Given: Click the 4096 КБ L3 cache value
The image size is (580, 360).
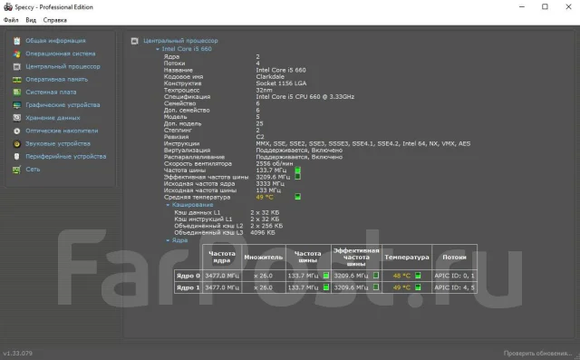Looking at the screenshot, I should coord(263,233).
